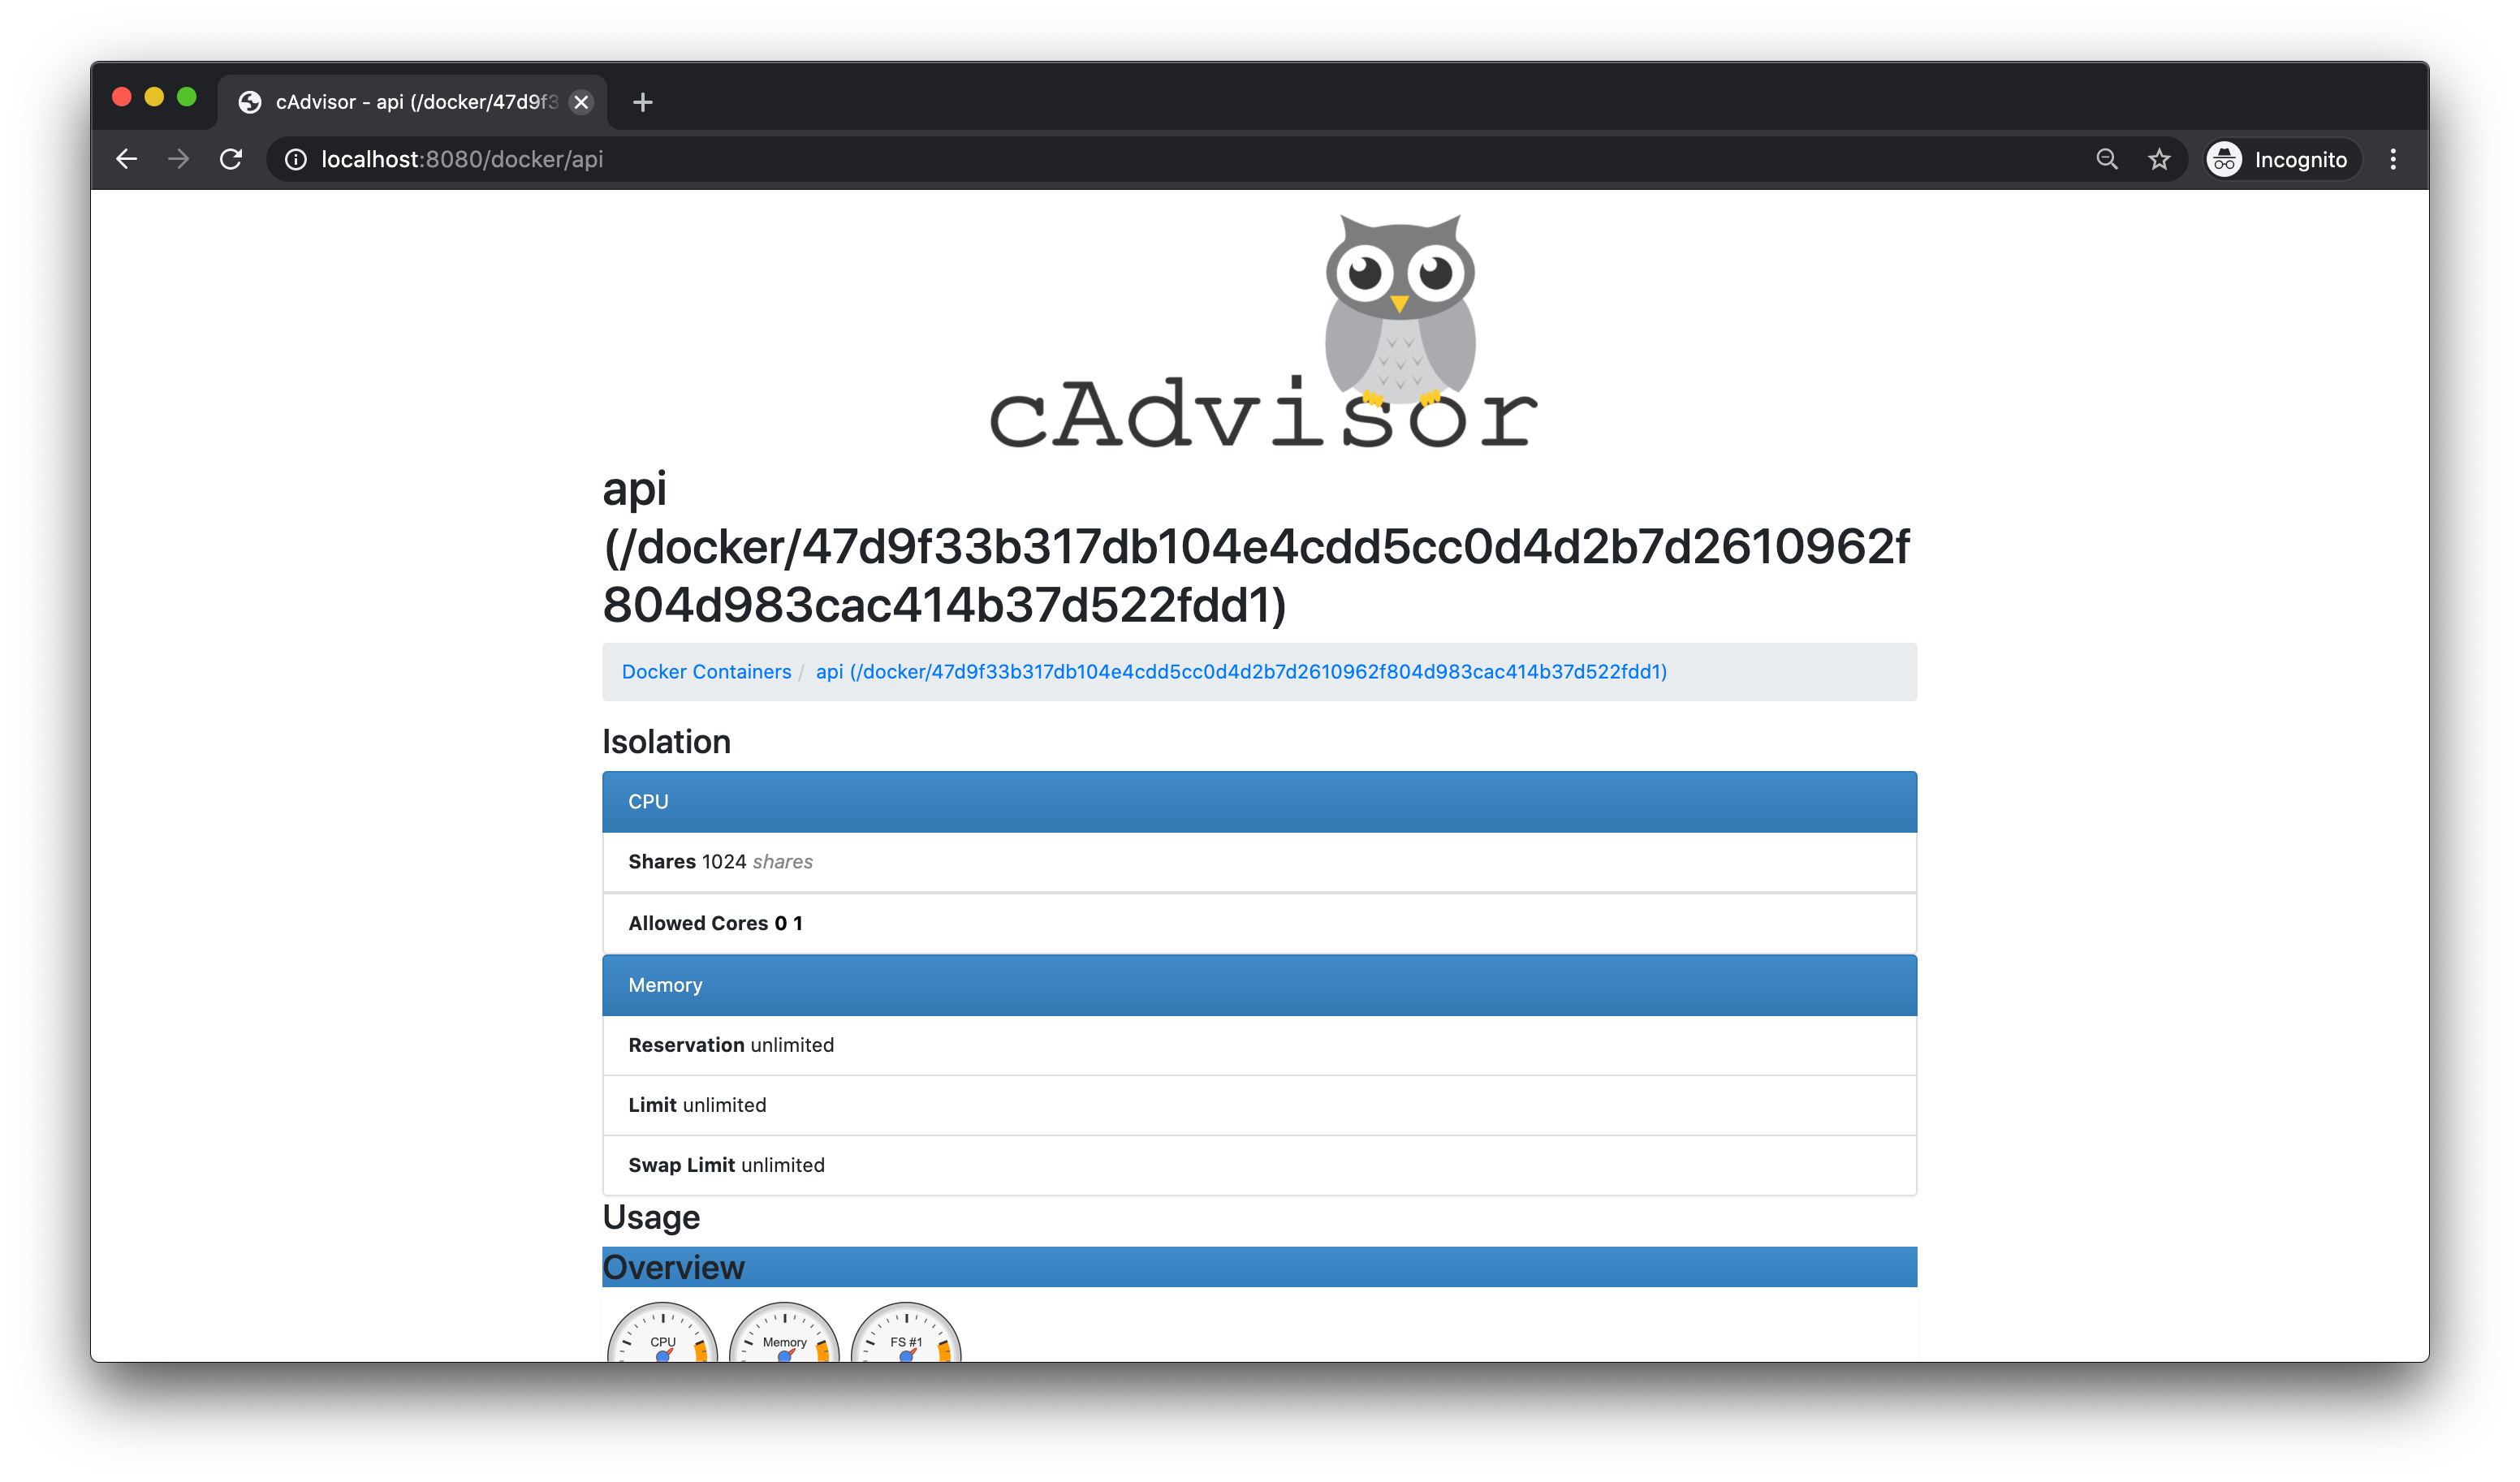Click the Overview usage panel header
2520x1482 pixels.
pos(1259,1267)
